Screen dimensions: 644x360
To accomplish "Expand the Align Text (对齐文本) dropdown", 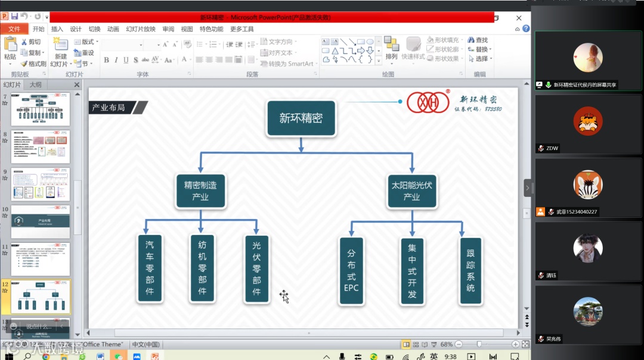I will coord(278,53).
